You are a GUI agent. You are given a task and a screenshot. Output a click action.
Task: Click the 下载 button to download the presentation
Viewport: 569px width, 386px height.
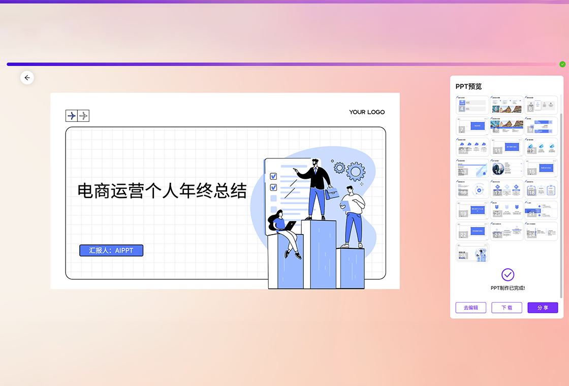click(507, 307)
